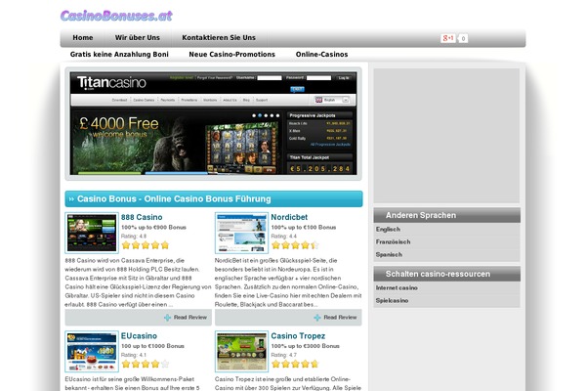The width and height of the screenshot is (586, 391).
Task: Click 'Rating: 4.8' text
Action: point(134,237)
